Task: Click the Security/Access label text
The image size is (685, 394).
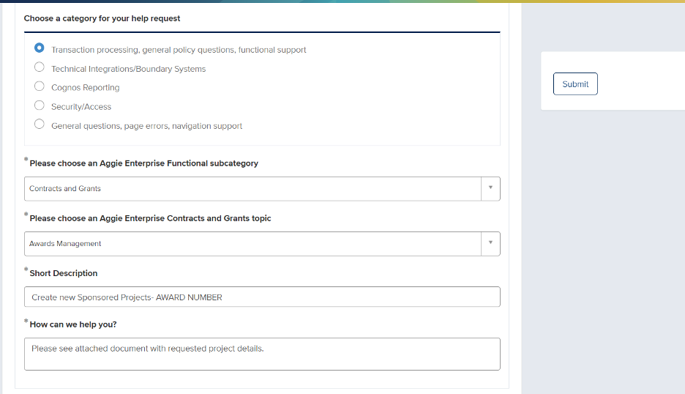Action: pyautogui.click(x=81, y=107)
